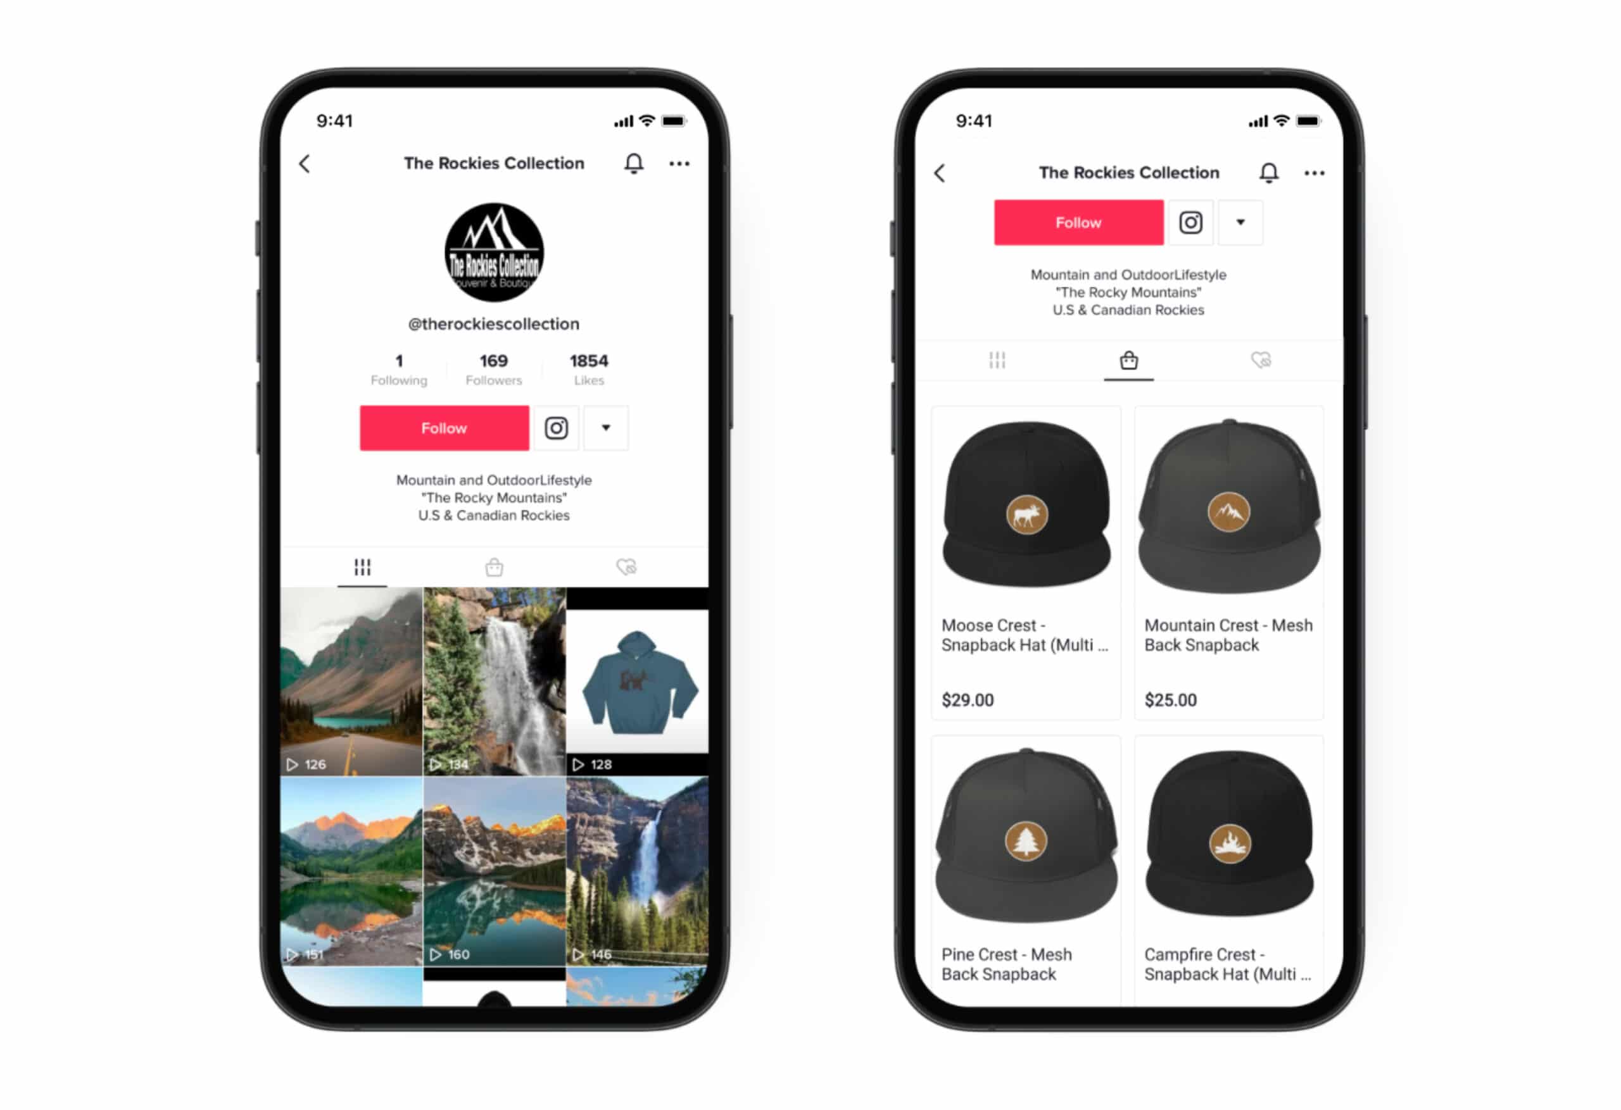Tap the notification bell icon
This screenshot has height=1110, width=1621.
pos(634,164)
